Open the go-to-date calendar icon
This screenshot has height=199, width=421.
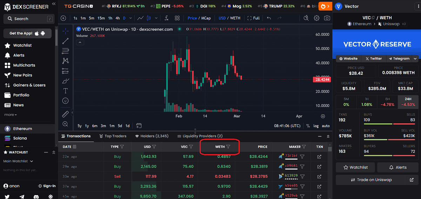coord(139,125)
